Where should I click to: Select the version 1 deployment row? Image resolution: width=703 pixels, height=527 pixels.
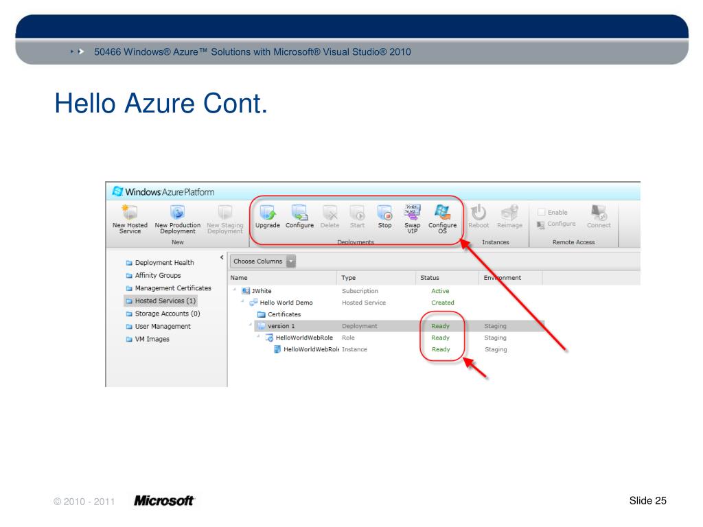tap(399, 326)
